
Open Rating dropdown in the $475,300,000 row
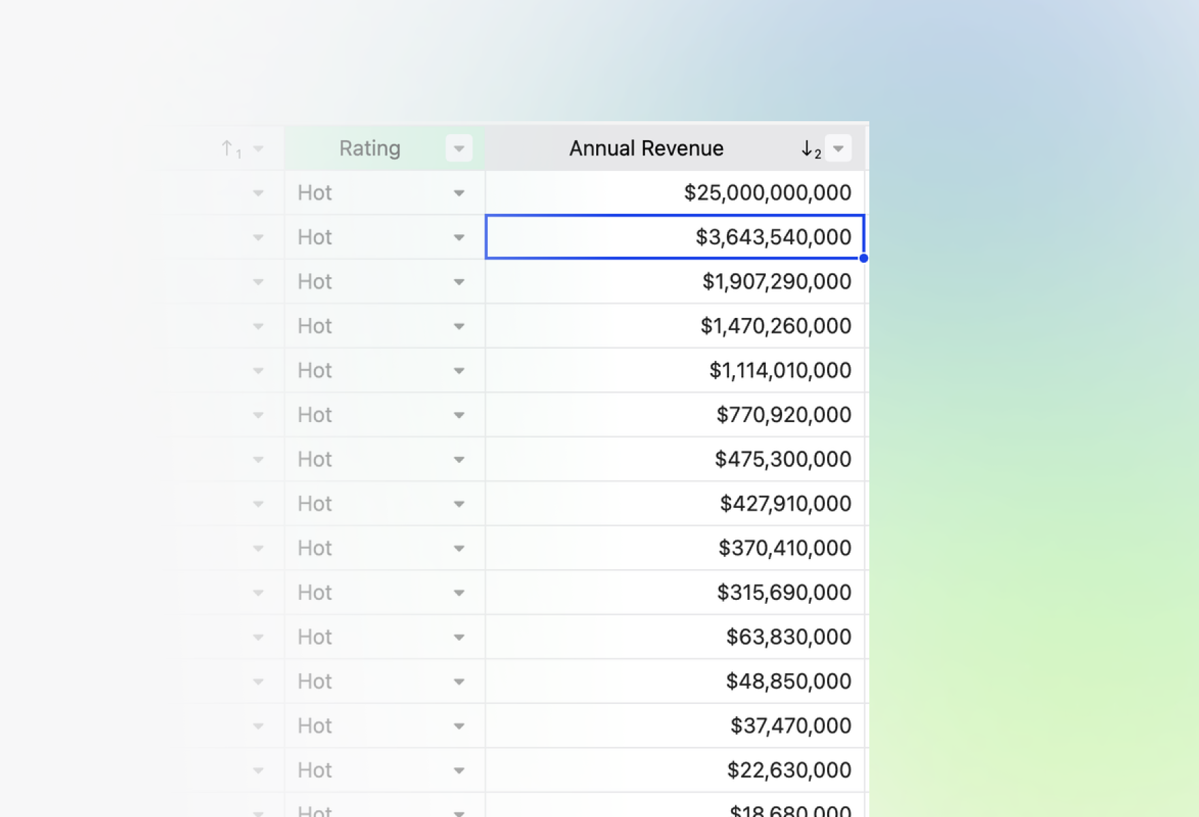(459, 460)
